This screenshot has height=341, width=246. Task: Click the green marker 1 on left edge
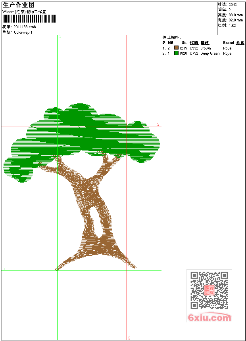(4, 269)
